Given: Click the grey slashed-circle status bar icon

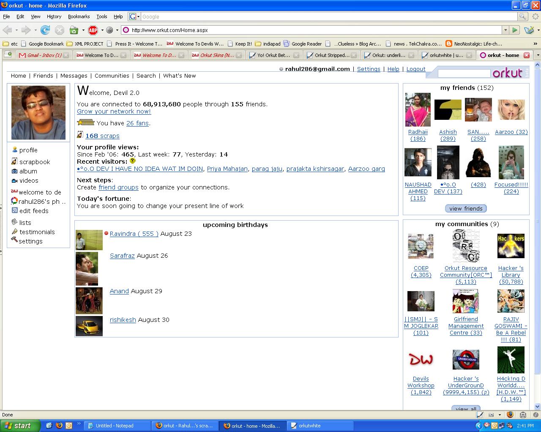Looking at the screenshot, I should [536, 415].
